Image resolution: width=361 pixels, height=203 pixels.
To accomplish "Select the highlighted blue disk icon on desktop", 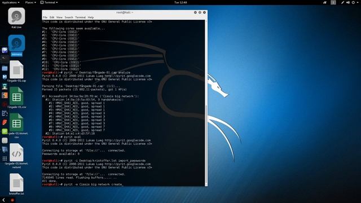I will 16,43.
